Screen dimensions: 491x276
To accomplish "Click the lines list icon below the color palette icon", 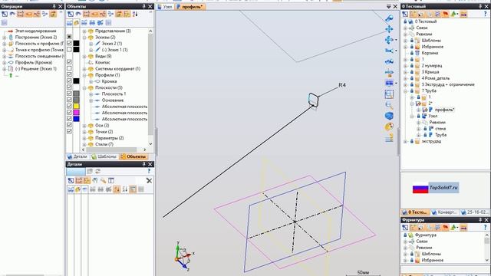I will [389, 138].
